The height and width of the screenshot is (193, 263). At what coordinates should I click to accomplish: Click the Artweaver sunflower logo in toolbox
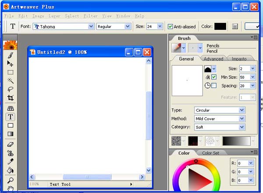tap(10, 45)
